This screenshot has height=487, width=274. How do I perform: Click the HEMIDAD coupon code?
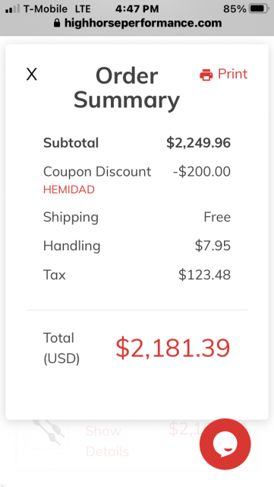[69, 189]
